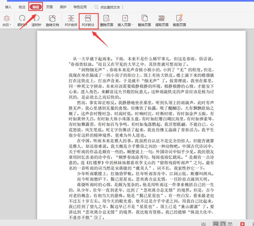The image size is (254, 226).
Task: Click the PDF拆分 split tool
Action: tap(88, 20)
